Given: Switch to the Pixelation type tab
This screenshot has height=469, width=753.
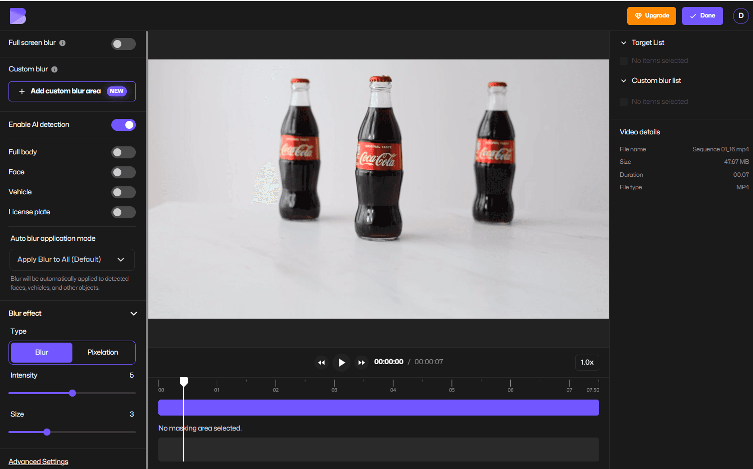Looking at the screenshot, I should (103, 352).
